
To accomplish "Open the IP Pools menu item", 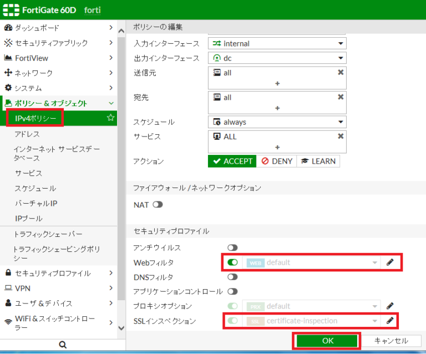I will pos(28,219).
